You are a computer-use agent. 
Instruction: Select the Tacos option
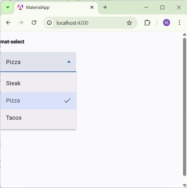tap(14, 118)
